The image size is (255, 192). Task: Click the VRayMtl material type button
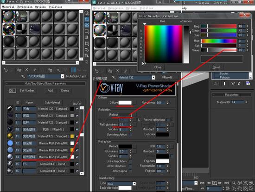coord(167,78)
